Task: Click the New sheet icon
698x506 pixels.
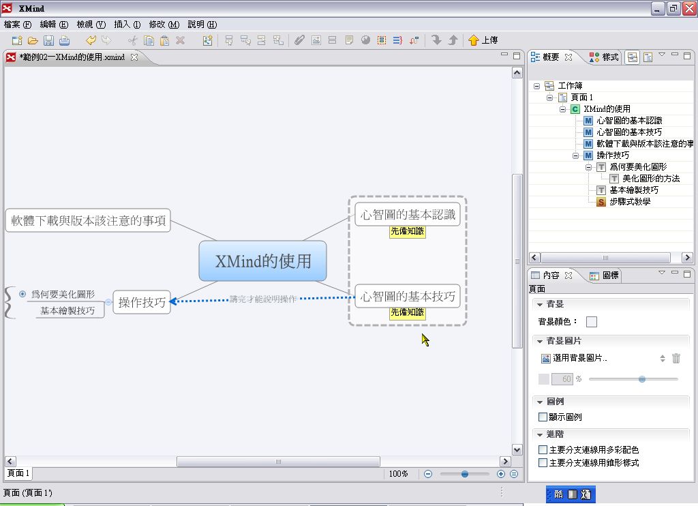Action: click(x=207, y=40)
